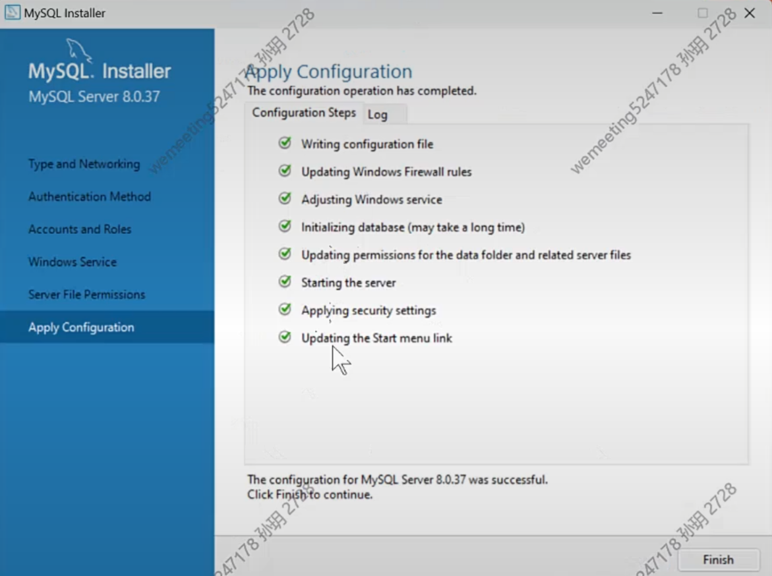Select text 'Updating Windows Firewall rules'
This screenshot has height=576, width=772.
click(386, 172)
